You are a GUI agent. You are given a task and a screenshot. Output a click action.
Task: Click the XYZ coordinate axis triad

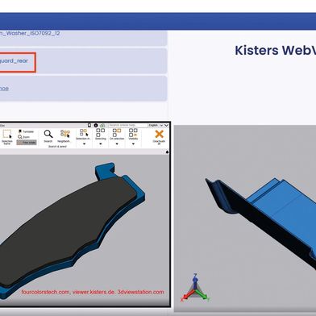(x=195, y=288)
